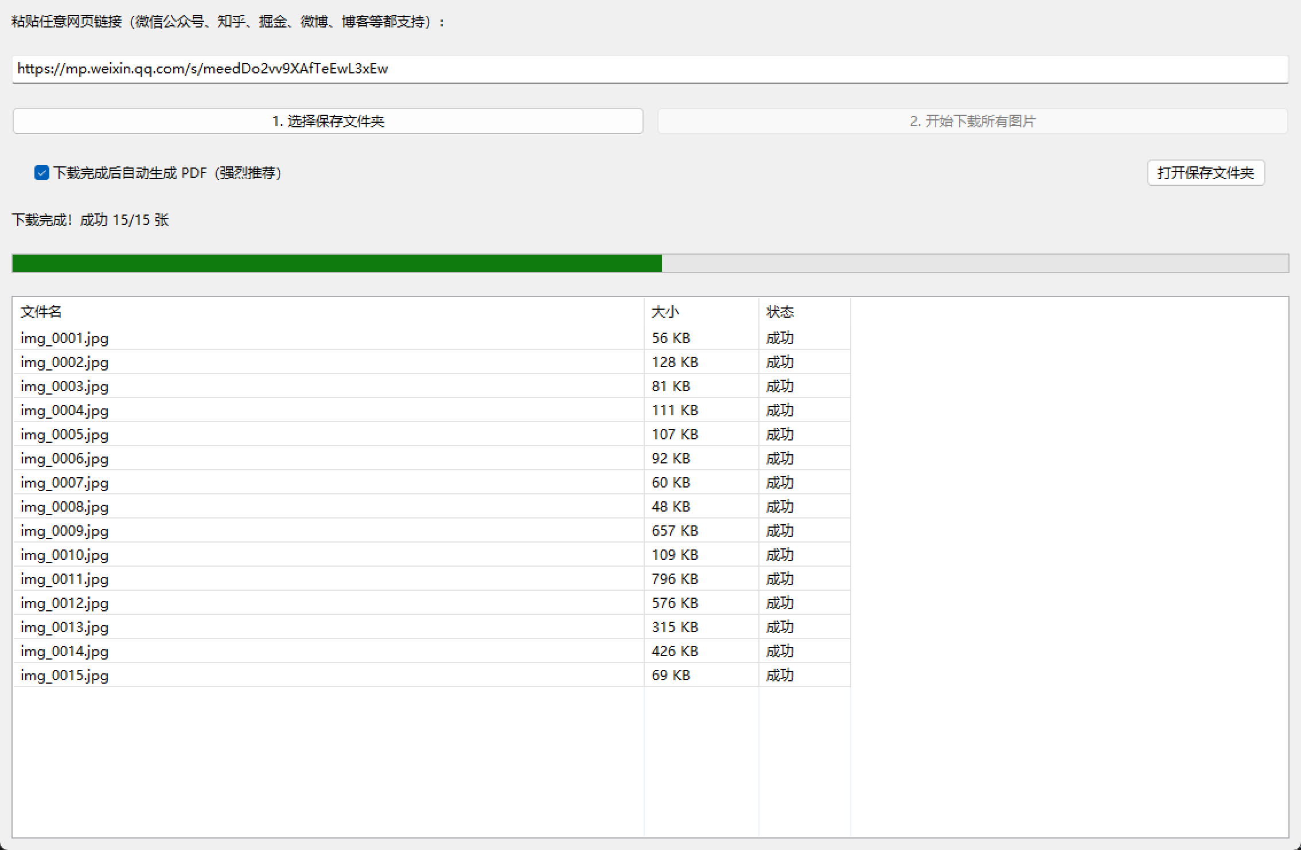The height and width of the screenshot is (850, 1301).
Task: Select file img_0011.jpg in list
Action: point(64,579)
